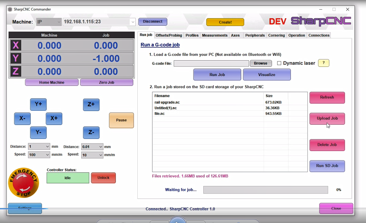Click the Home Machine button
Viewport: 366px width, 223px height.
tap(52, 82)
